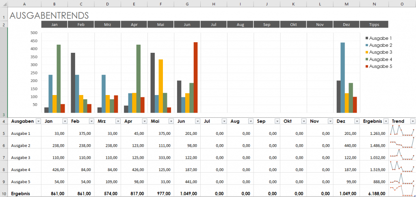Open the Ausgaben column filter dropdown

tap(38, 121)
